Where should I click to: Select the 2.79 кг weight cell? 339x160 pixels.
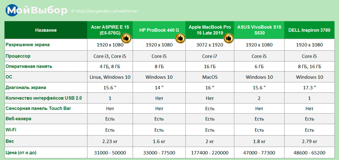pos(309,141)
